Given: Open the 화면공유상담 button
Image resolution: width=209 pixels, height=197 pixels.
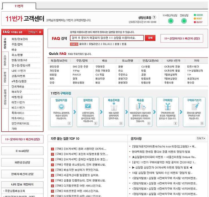Looking at the screenshot, I should 22,162.
